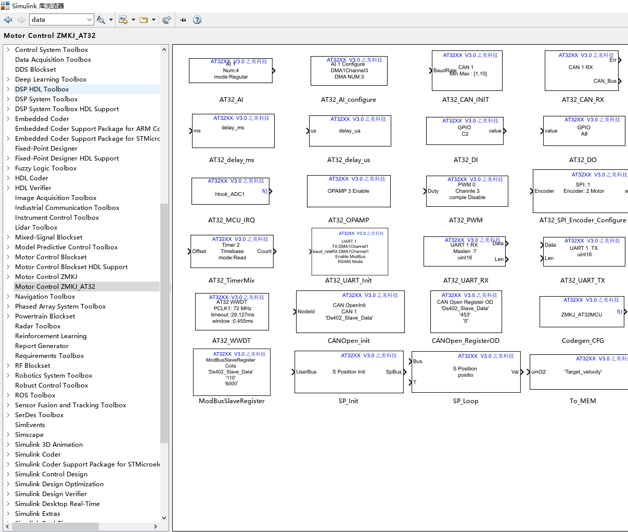Select the SP_Loop block
This screenshot has height=532, width=628.
coord(466,372)
